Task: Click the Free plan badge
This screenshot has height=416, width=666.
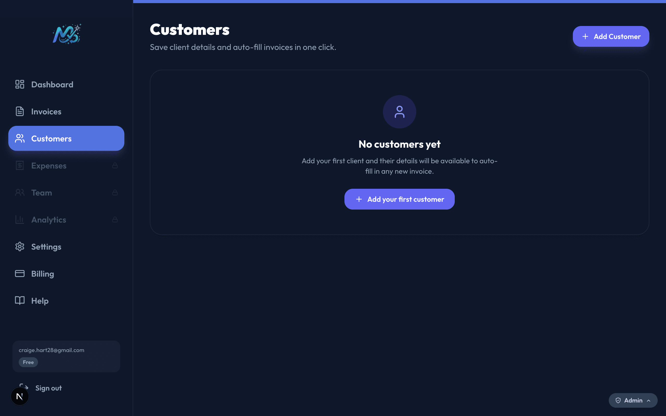Action: pyautogui.click(x=28, y=362)
